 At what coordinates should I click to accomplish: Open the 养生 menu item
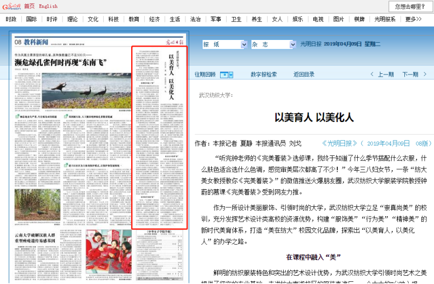tap(257, 19)
